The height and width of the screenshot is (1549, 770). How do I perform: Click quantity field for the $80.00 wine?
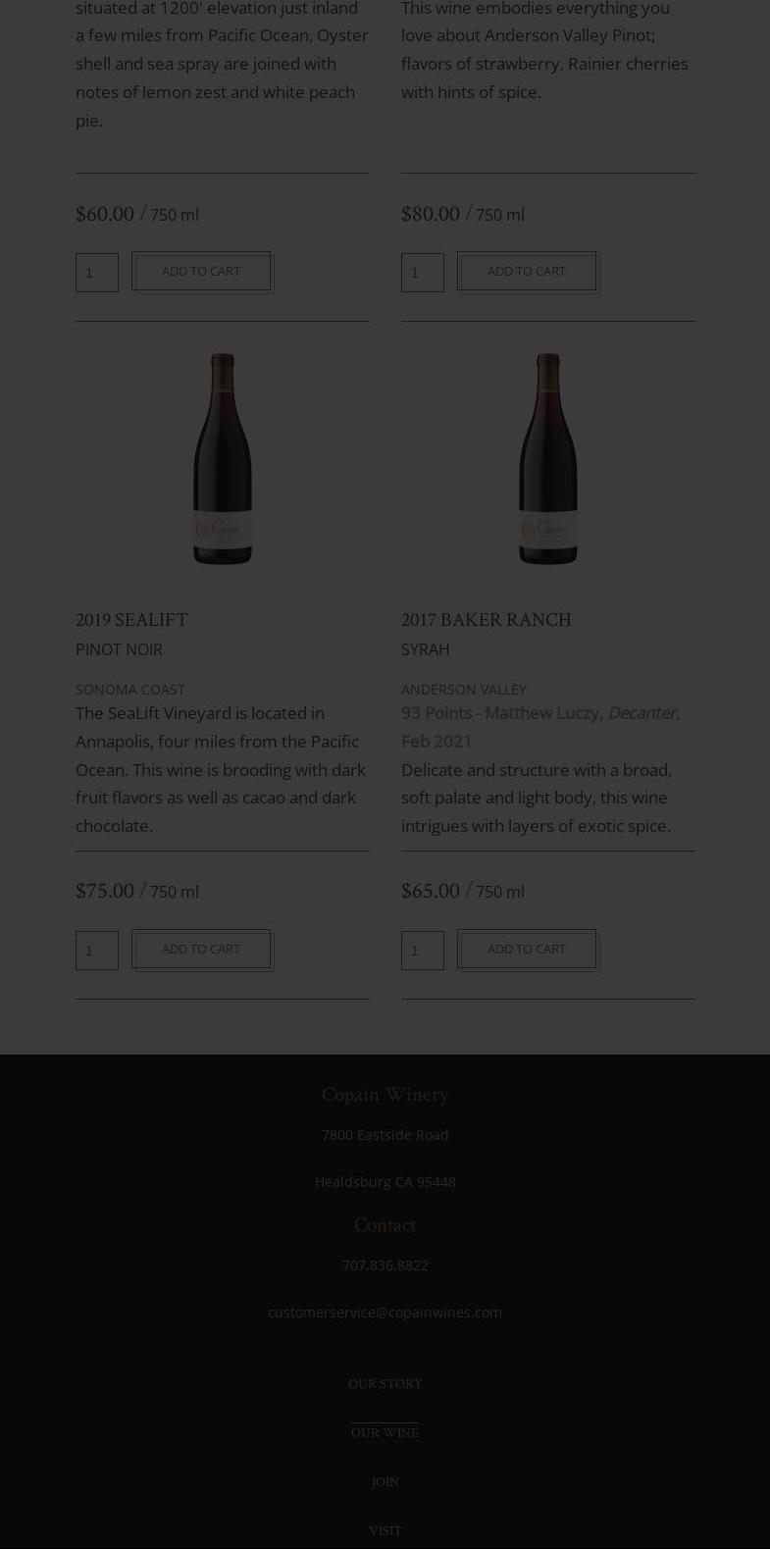pyautogui.click(x=423, y=273)
